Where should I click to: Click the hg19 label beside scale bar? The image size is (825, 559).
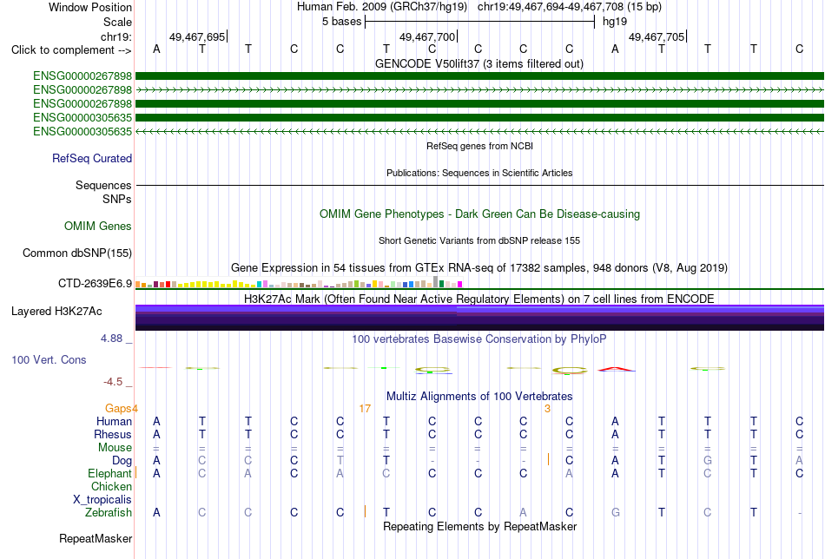coord(615,22)
